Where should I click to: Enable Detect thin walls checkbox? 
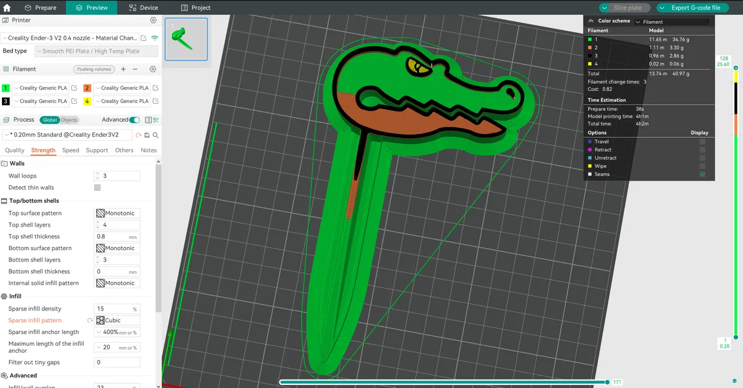click(x=97, y=188)
